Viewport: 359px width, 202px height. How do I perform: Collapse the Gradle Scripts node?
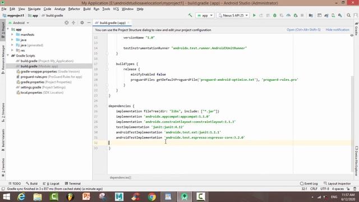pos(8,56)
